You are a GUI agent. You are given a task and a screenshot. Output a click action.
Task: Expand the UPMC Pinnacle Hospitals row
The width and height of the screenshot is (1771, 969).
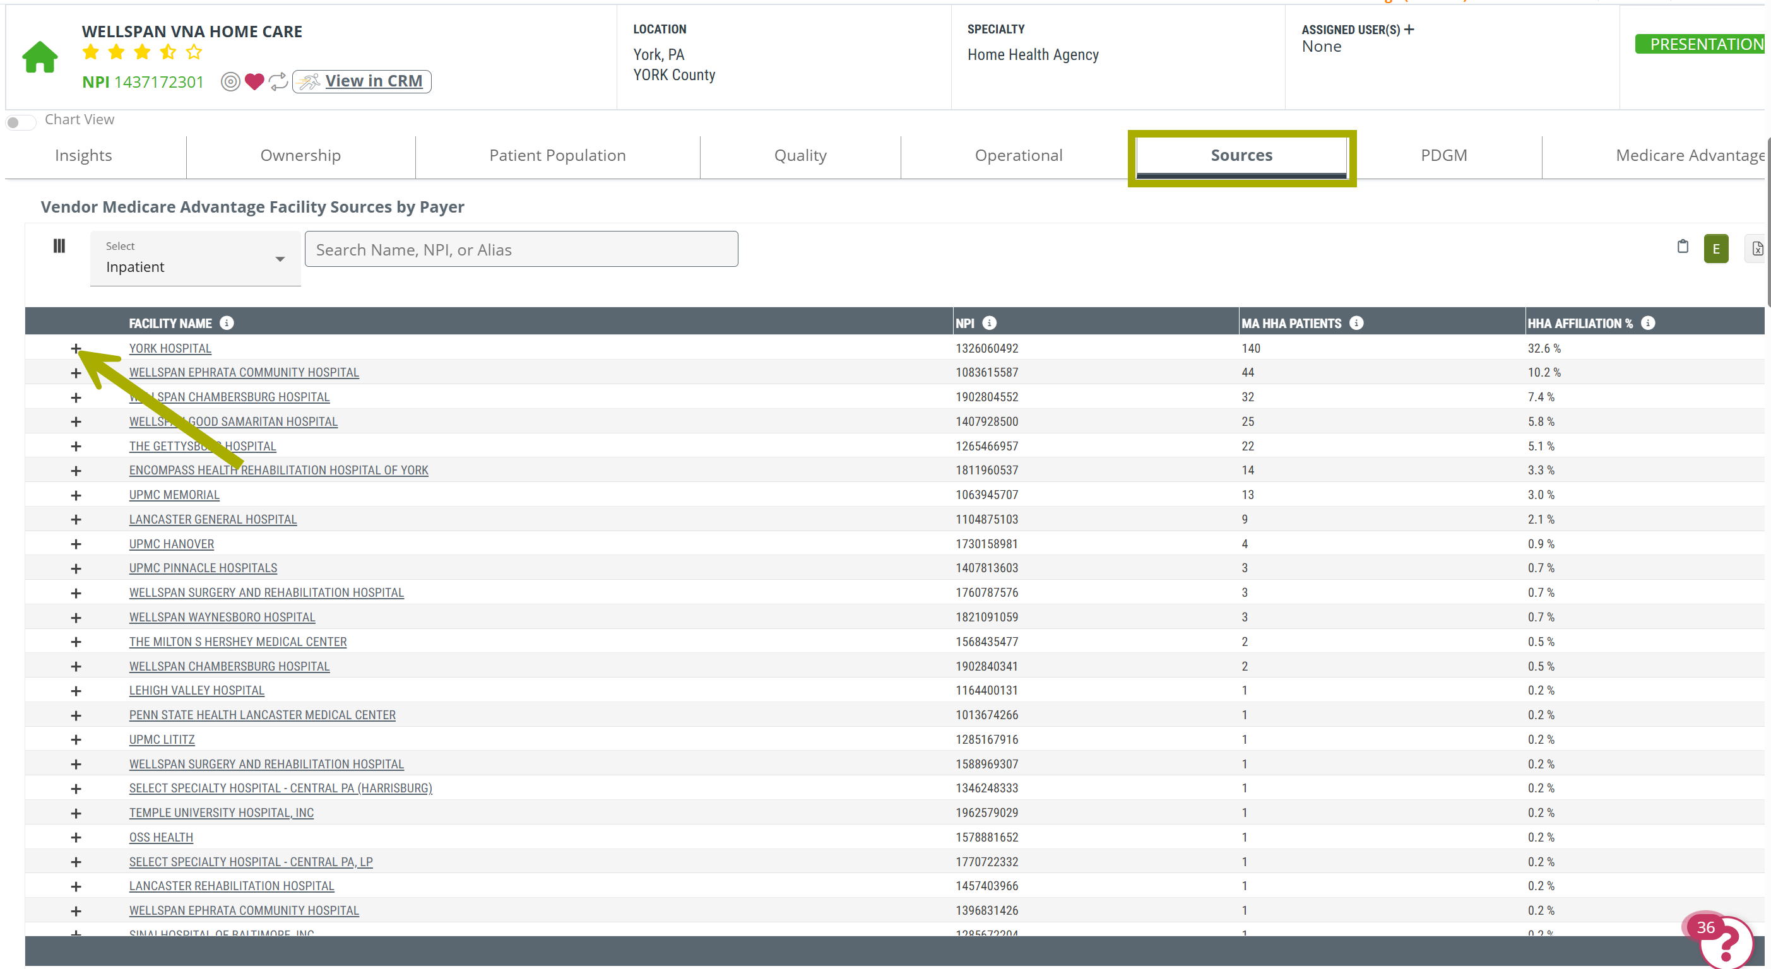76,569
